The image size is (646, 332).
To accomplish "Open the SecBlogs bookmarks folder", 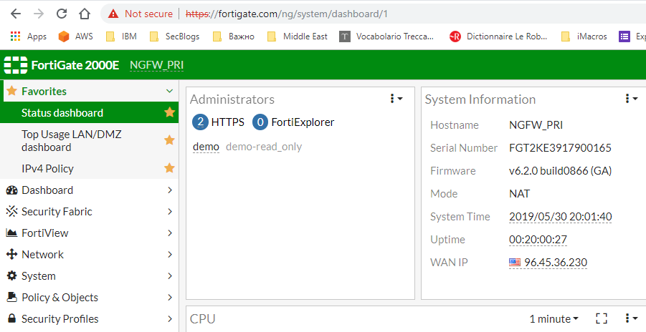I will [174, 36].
